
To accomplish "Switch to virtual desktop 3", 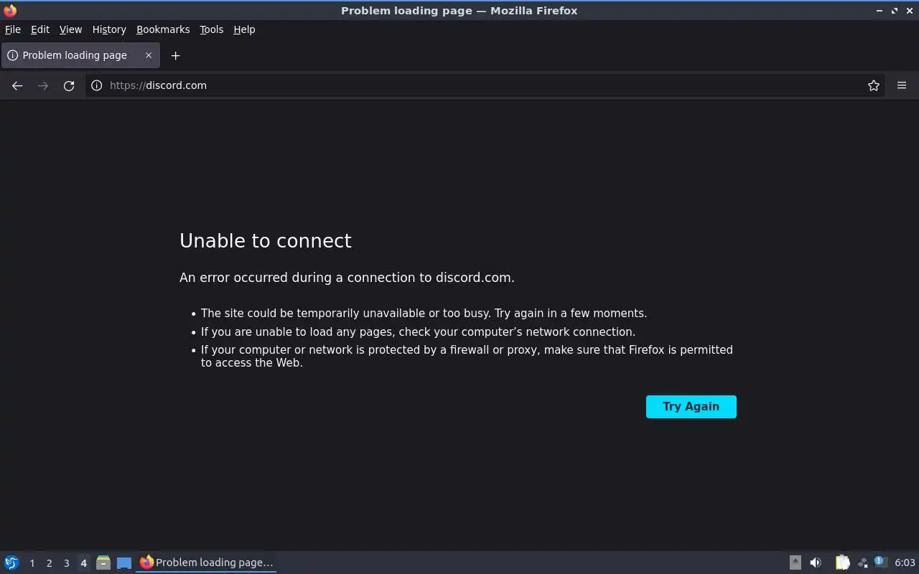I will click(x=67, y=563).
